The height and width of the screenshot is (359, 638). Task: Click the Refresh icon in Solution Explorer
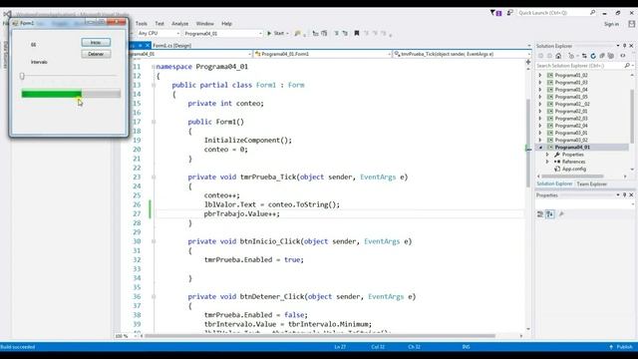(593, 56)
